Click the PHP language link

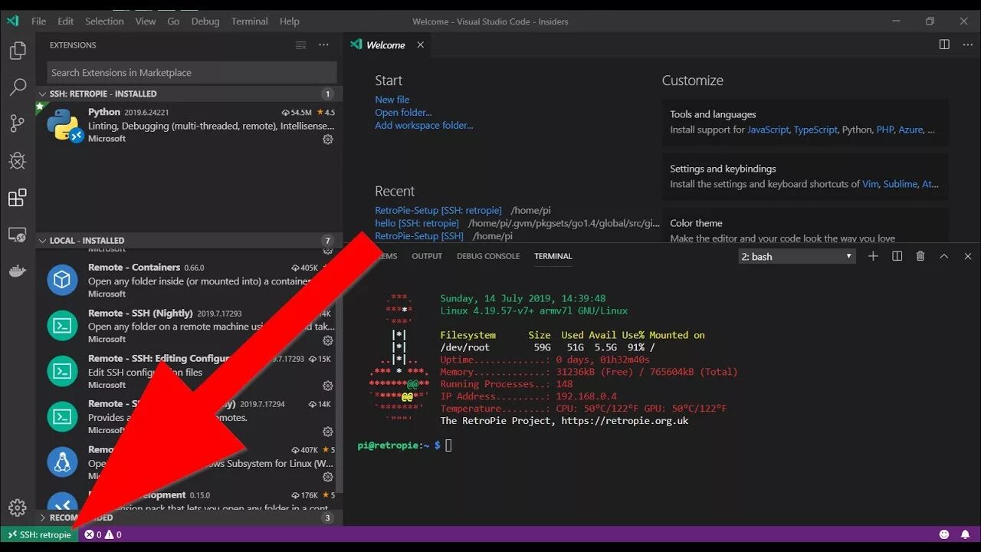coord(885,130)
